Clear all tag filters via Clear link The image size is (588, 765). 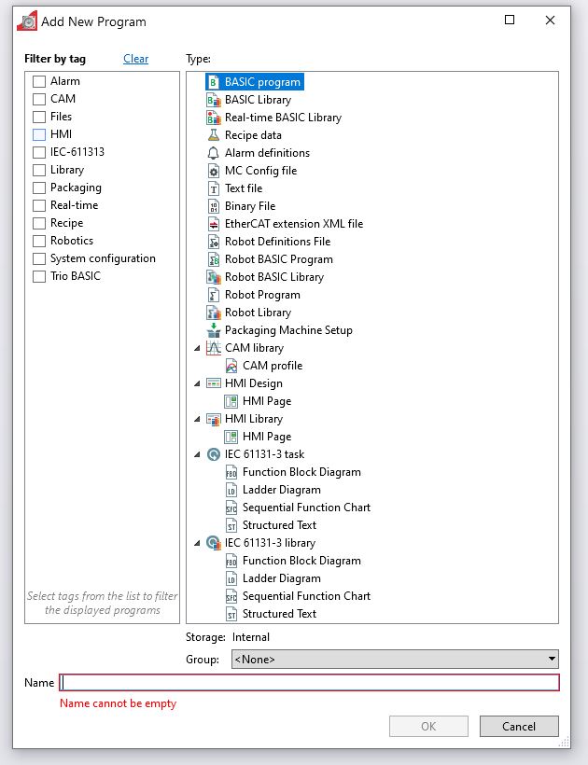[x=135, y=59]
